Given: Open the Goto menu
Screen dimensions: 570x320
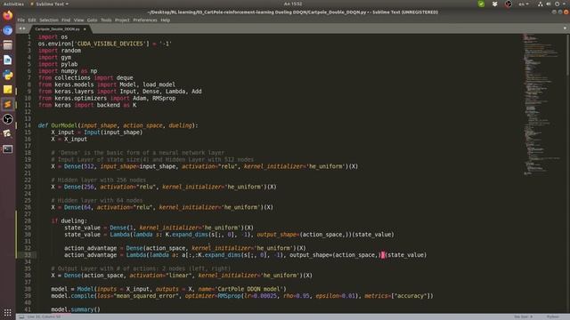Looking at the screenshot, I should (x=92, y=20).
